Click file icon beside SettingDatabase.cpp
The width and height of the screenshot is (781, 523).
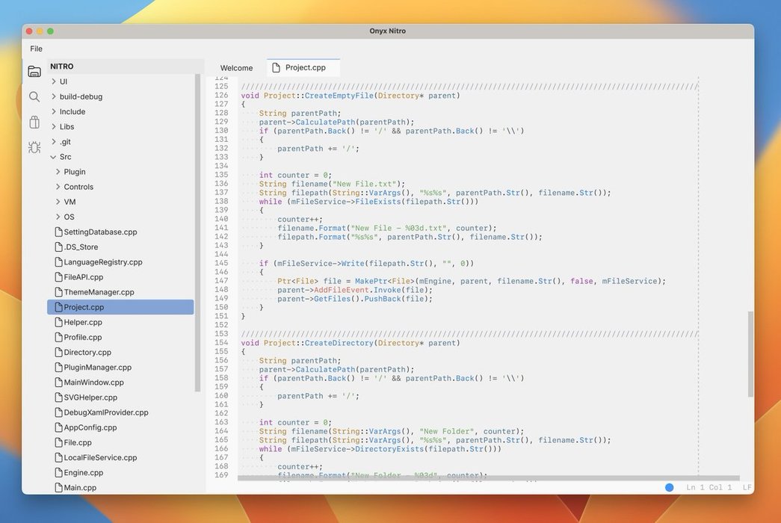tap(58, 232)
